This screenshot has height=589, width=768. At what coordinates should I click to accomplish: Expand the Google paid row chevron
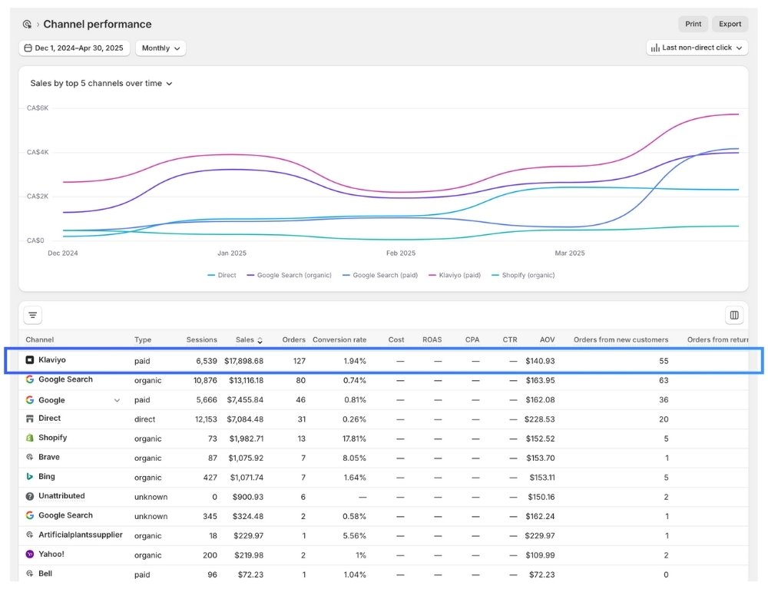click(117, 401)
